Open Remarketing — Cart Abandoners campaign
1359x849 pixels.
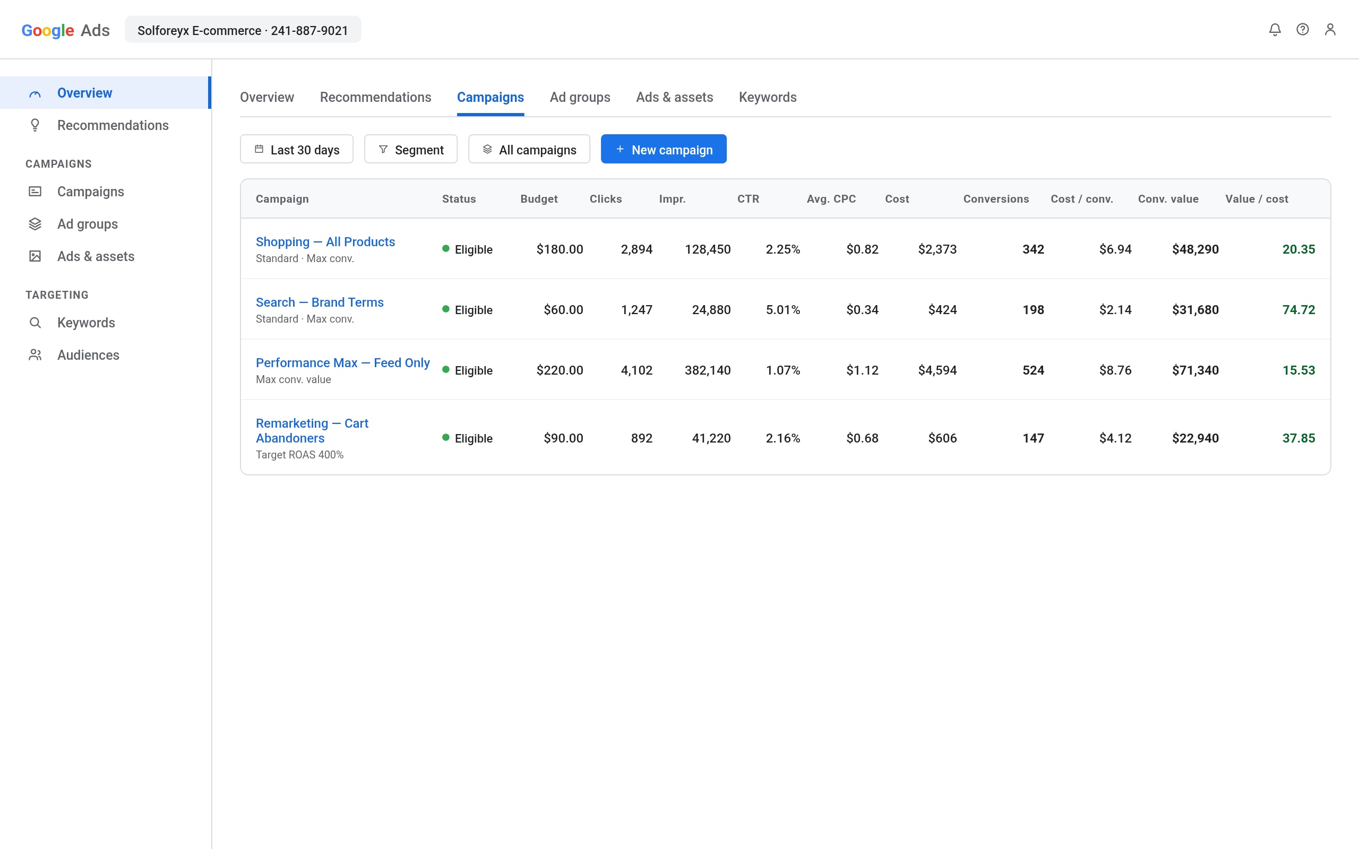312,431
